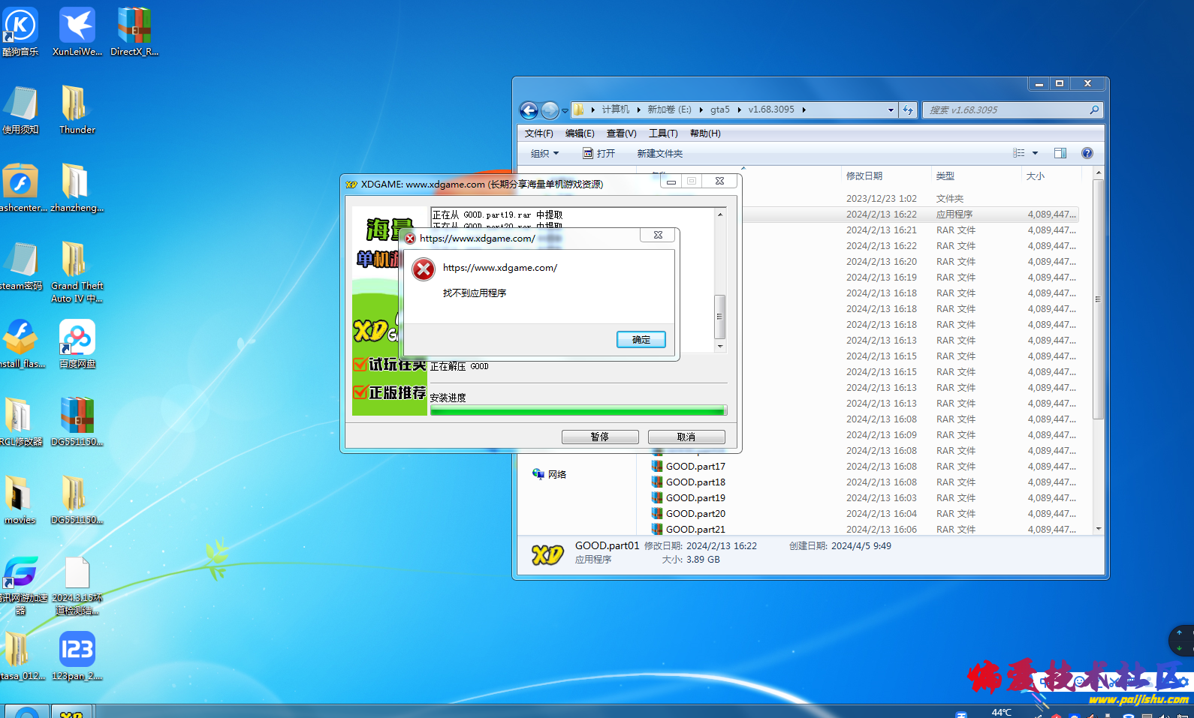Sort by 类型 column header
Viewport: 1194px width, 718px height.
pyautogui.click(x=945, y=176)
